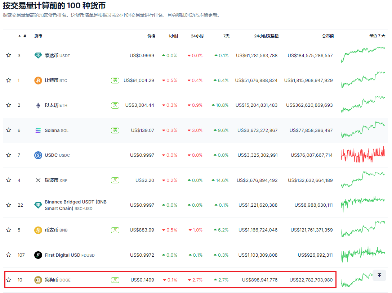Open the Solana SOL coin link
This screenshot has width=392, height=293.
tap(57, 130)
